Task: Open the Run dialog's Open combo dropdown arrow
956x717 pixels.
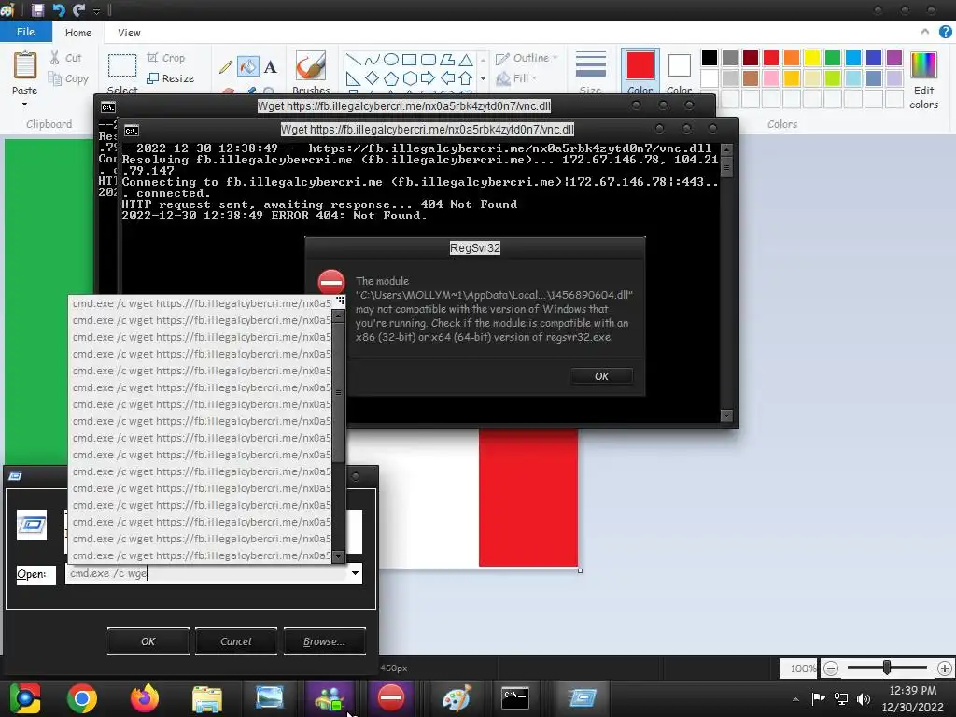Action: point(355,573)
